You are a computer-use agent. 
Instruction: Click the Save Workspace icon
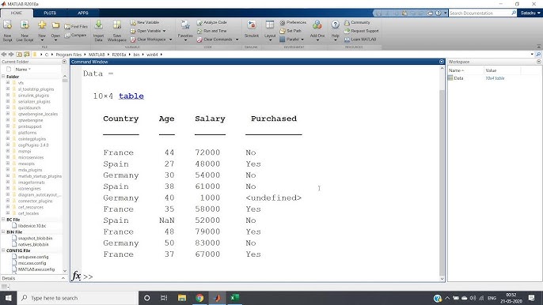[x=117, y=25]
